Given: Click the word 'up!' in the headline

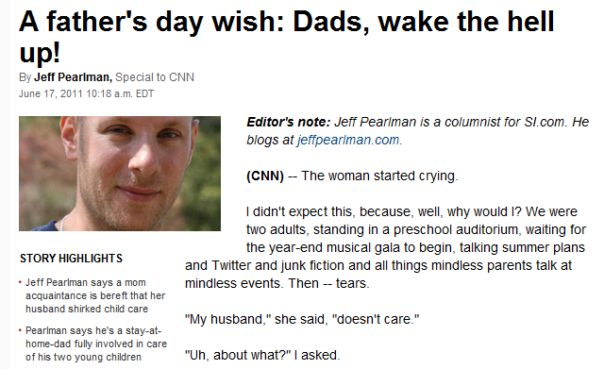Looking at the screenshot, I should pyautogui.click(x=40, y=53).
